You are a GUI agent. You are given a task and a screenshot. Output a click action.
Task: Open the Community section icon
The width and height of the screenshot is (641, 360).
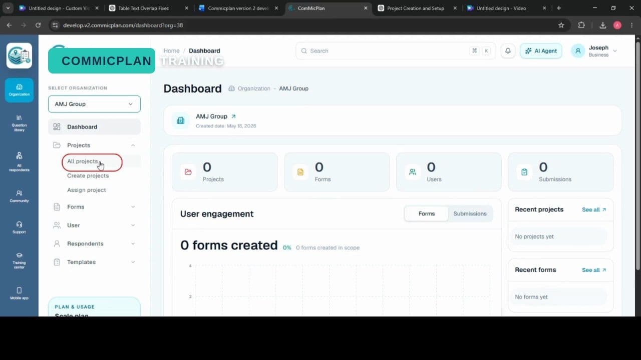click(19, 196)
